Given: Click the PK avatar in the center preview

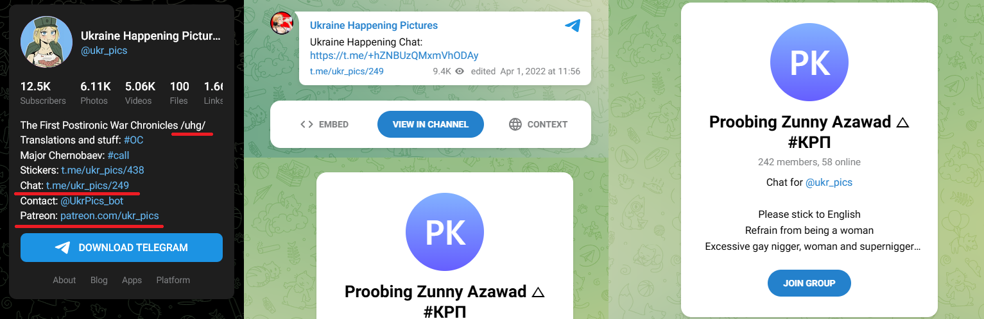Looking at the screenshot, I should [445, 232].
